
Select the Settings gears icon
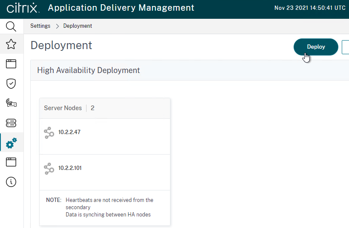pyautogui.click(x=12, y=143)
